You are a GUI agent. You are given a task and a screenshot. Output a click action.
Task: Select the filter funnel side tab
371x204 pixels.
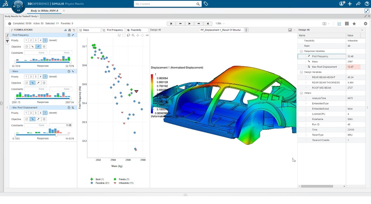tap(7, 41)
